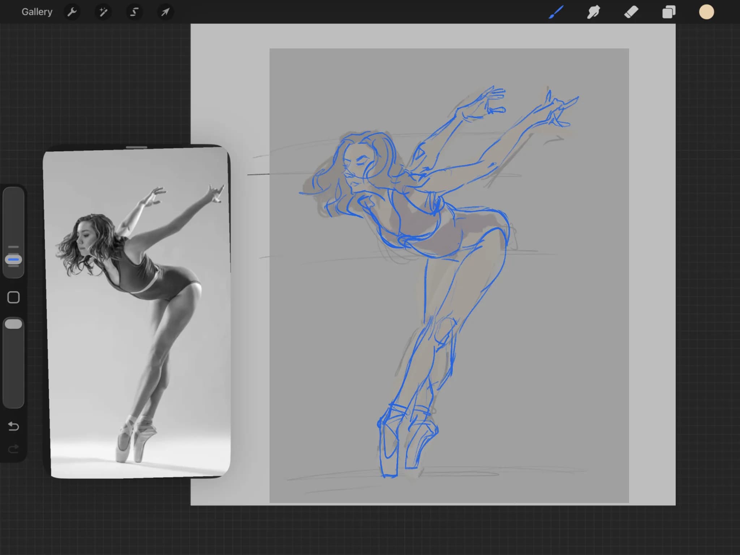Open the Adjustments magic wand menu

pyautogui.click(x=103, y=12)
